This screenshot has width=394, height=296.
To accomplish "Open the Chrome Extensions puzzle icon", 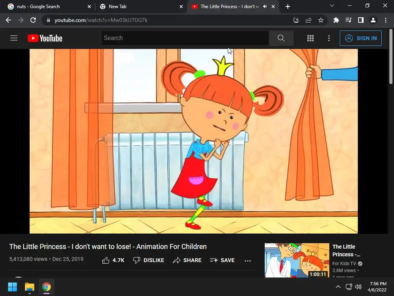I will click(x=336, y=20).
